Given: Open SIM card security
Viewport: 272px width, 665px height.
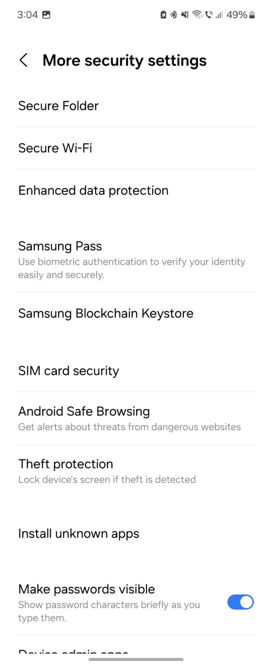Looking at the screenshot, I should [68, 371].
